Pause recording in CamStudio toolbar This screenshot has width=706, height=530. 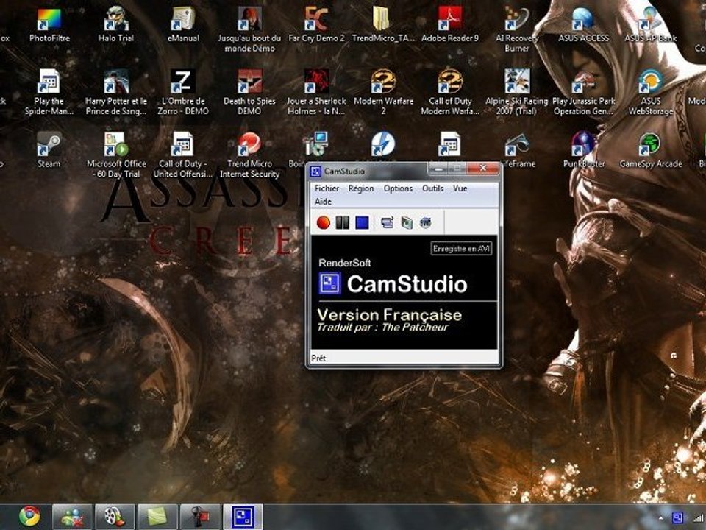coord(343,222)
